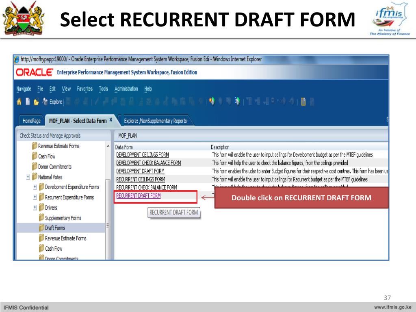Select Development Expenditure Forms in the tree
416x312 pixels.
pos(72,187)
